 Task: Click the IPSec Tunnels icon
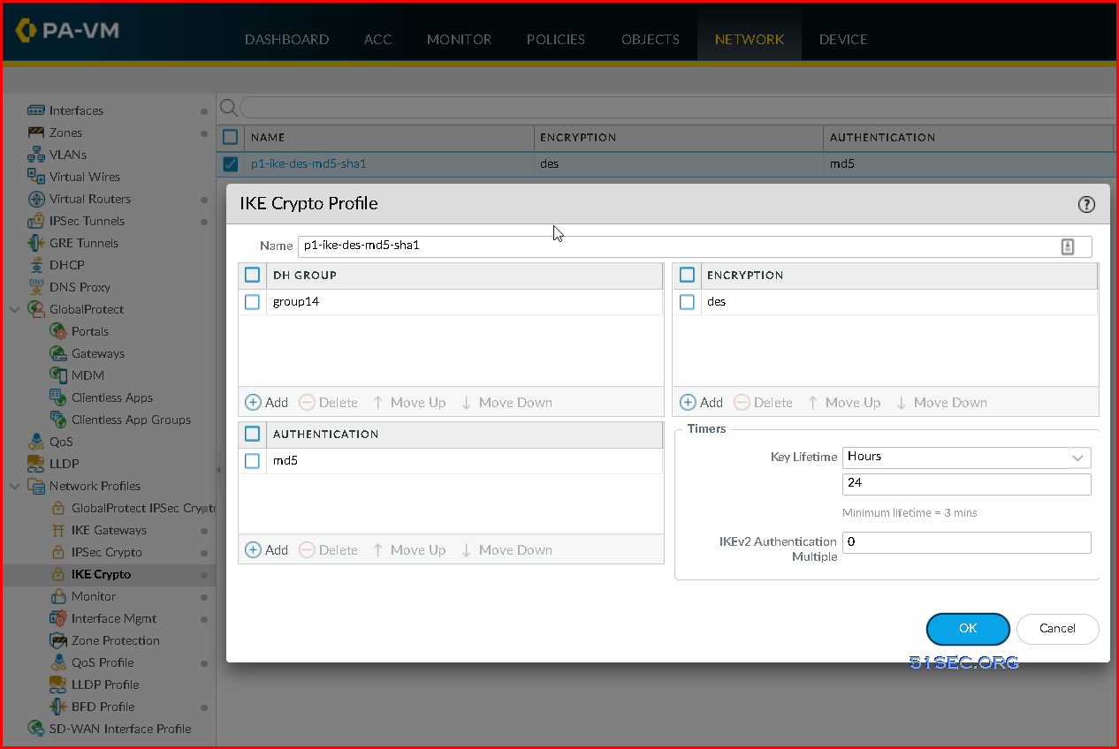pyautogui.click(x=35, y=221)
